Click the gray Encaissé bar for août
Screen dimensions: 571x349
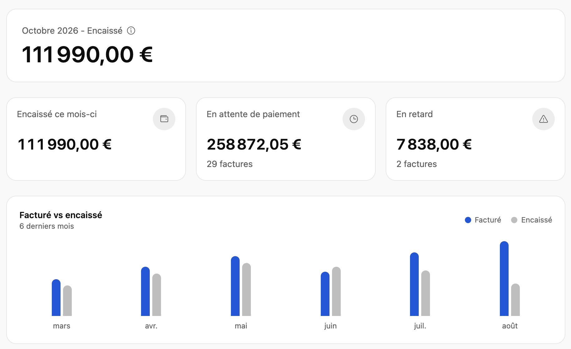click(515, 300)
